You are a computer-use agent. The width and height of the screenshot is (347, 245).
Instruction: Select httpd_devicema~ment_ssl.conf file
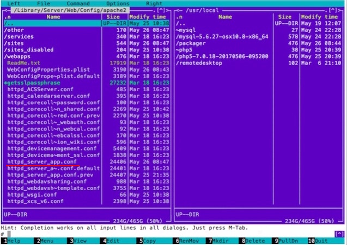[x=87, y=155]
